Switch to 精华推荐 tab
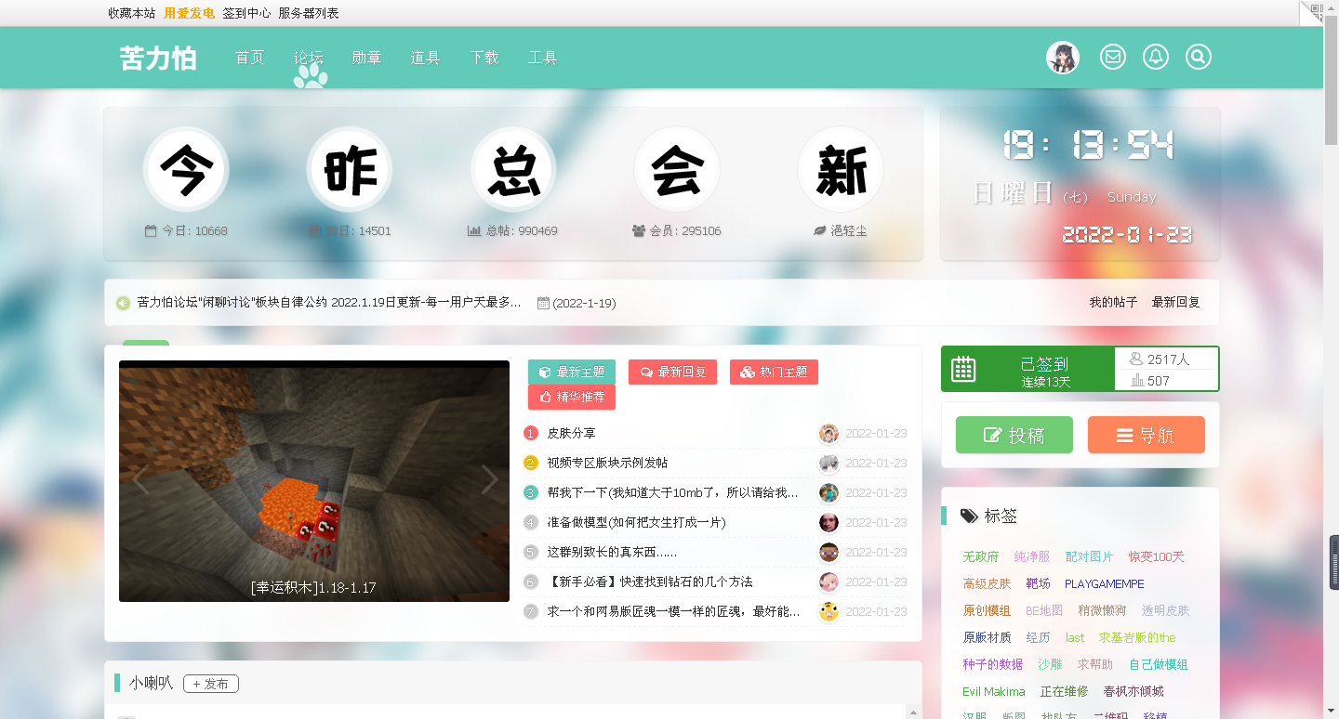Screen dimensions: 1339x719 [572, 397]
